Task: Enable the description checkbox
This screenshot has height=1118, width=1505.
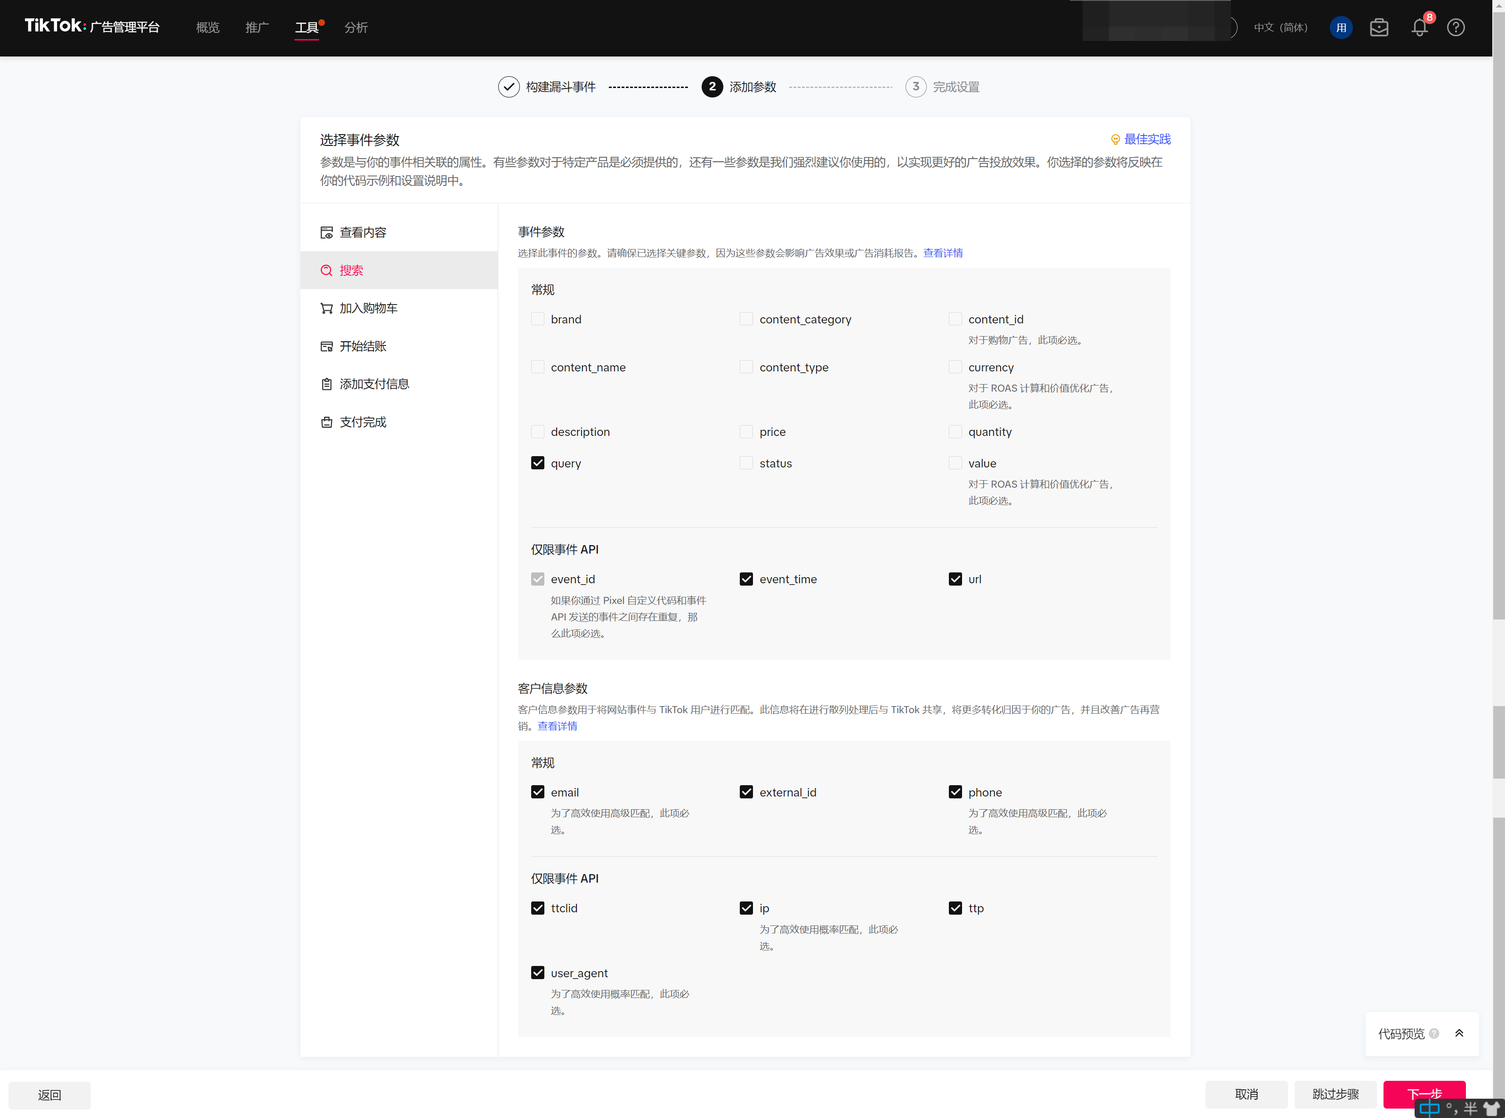Action: pyautogui.click(x=538, y=432)
